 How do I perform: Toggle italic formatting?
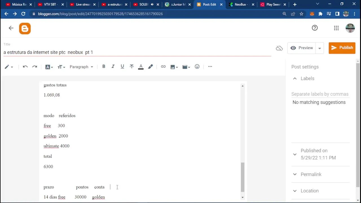[113, 67]
